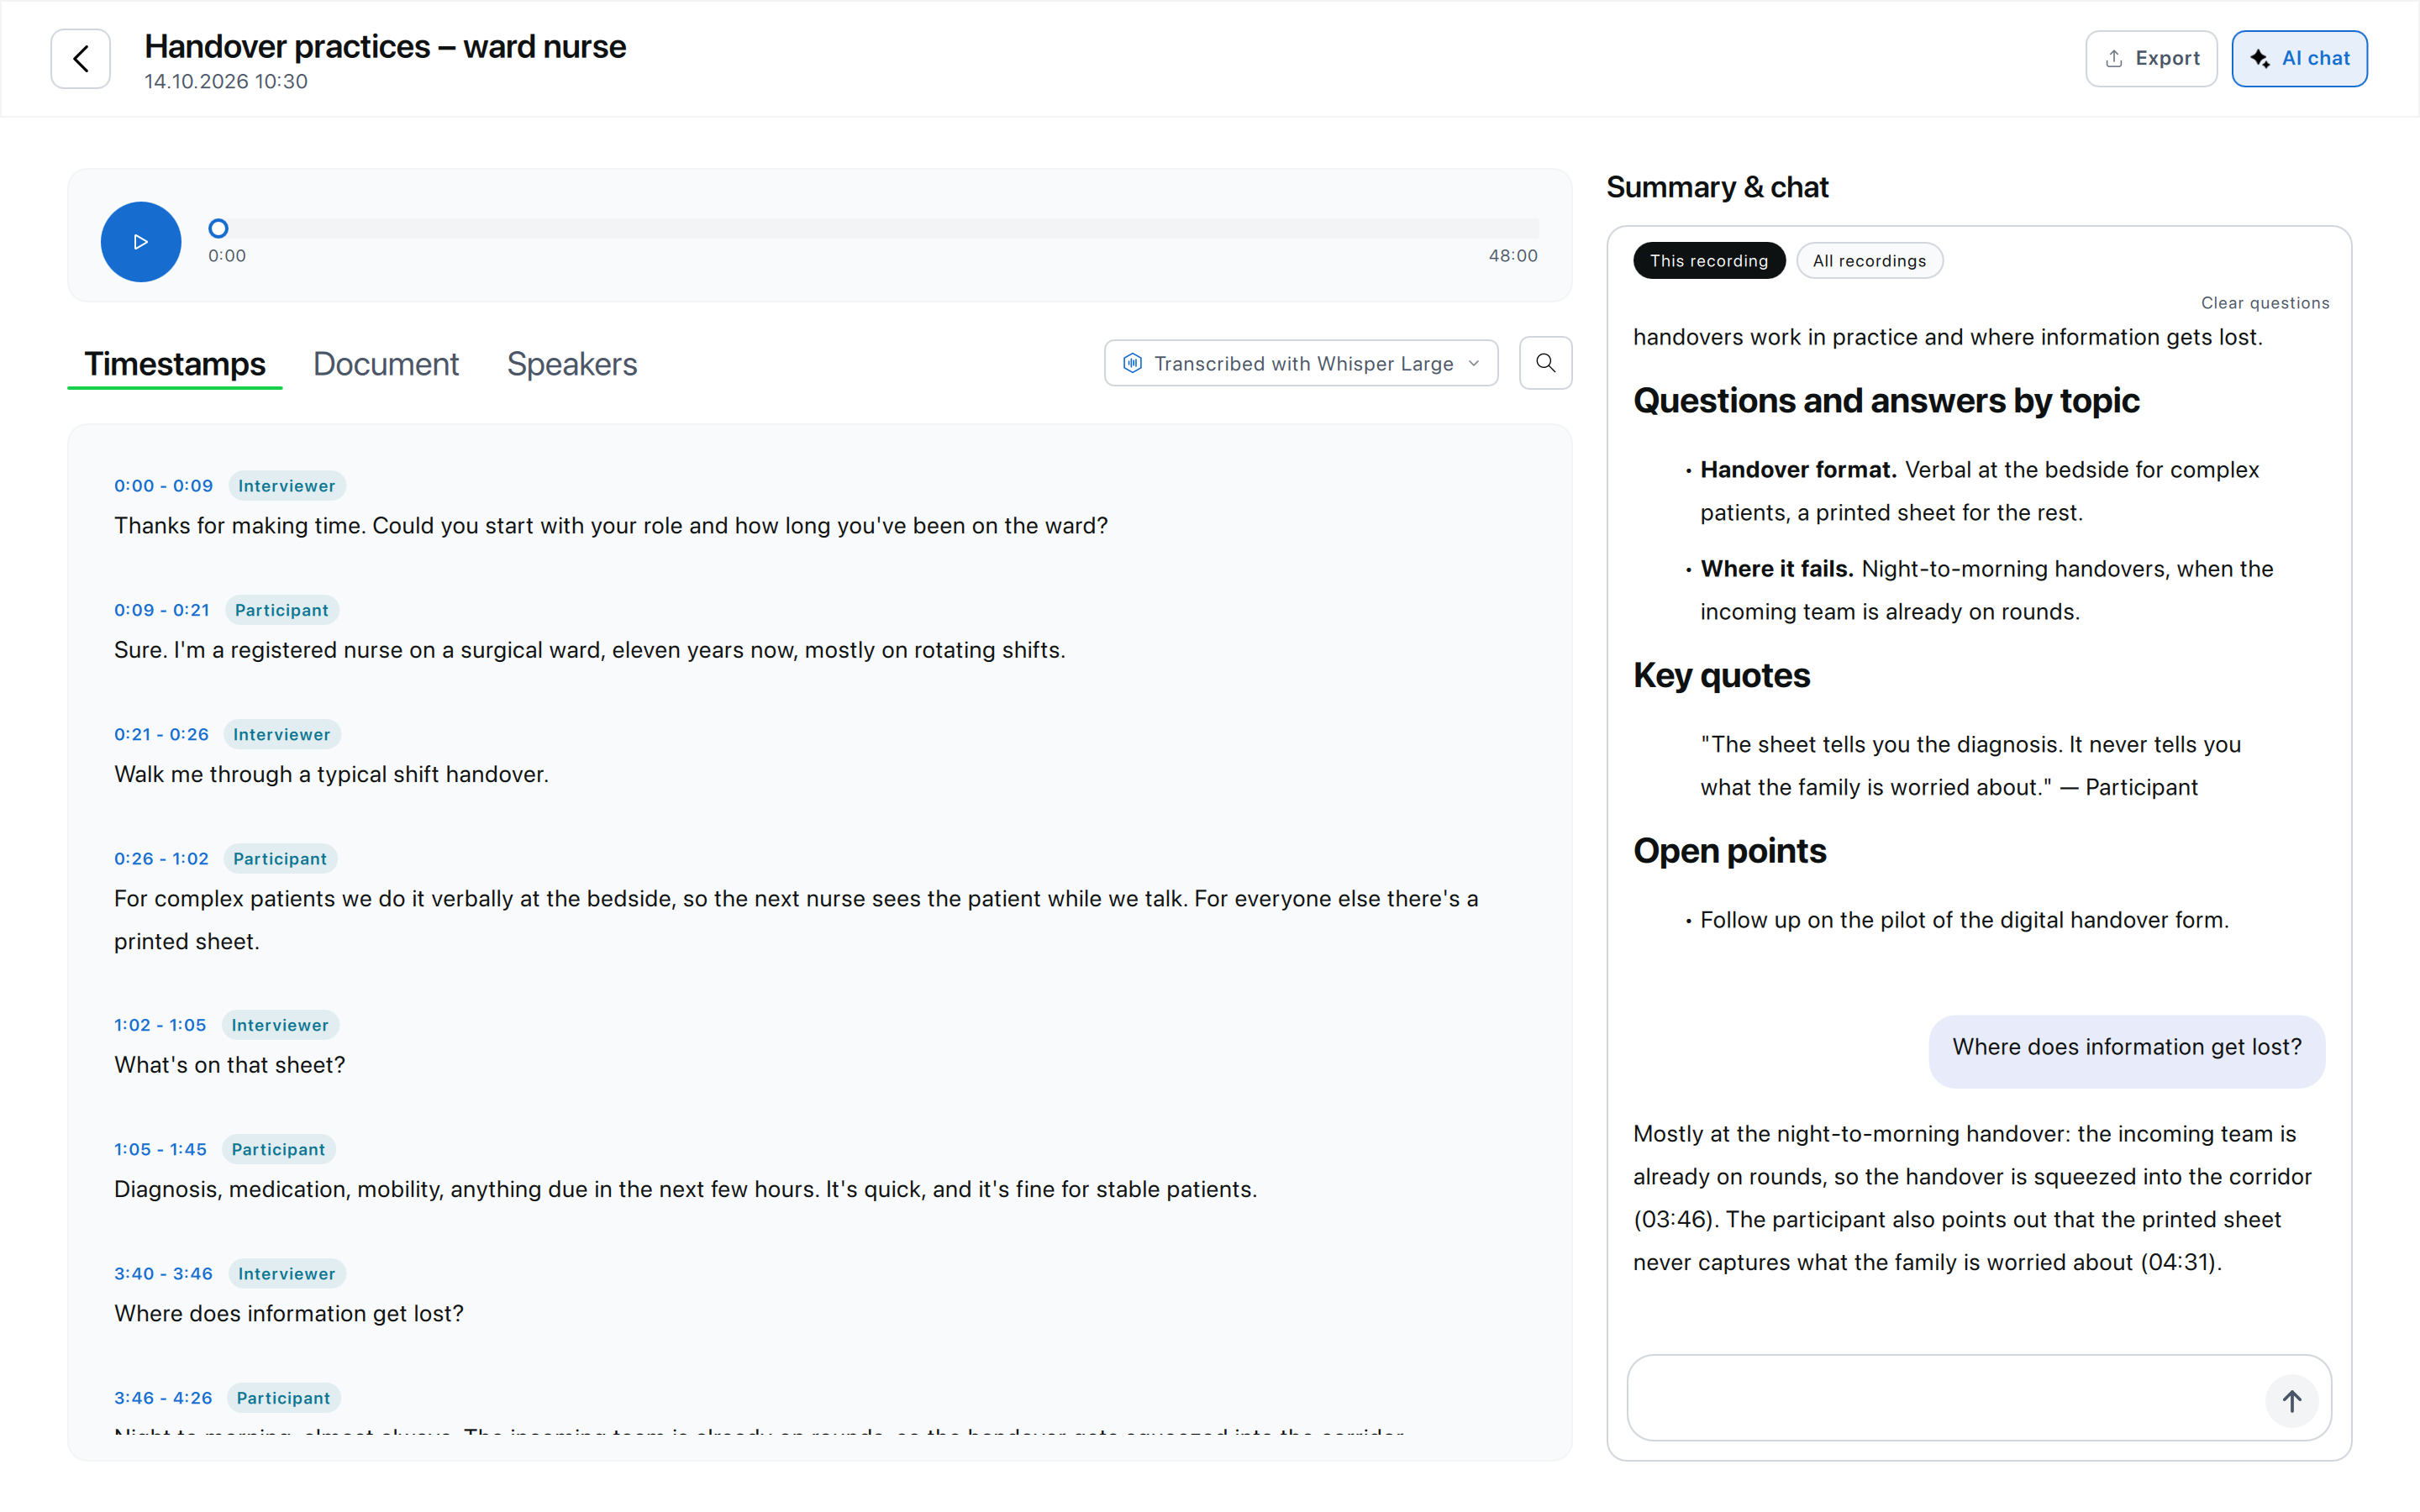Click "What's on that sheet?" transcript line
2420x1512 pixels.
tap(229, 1065)
